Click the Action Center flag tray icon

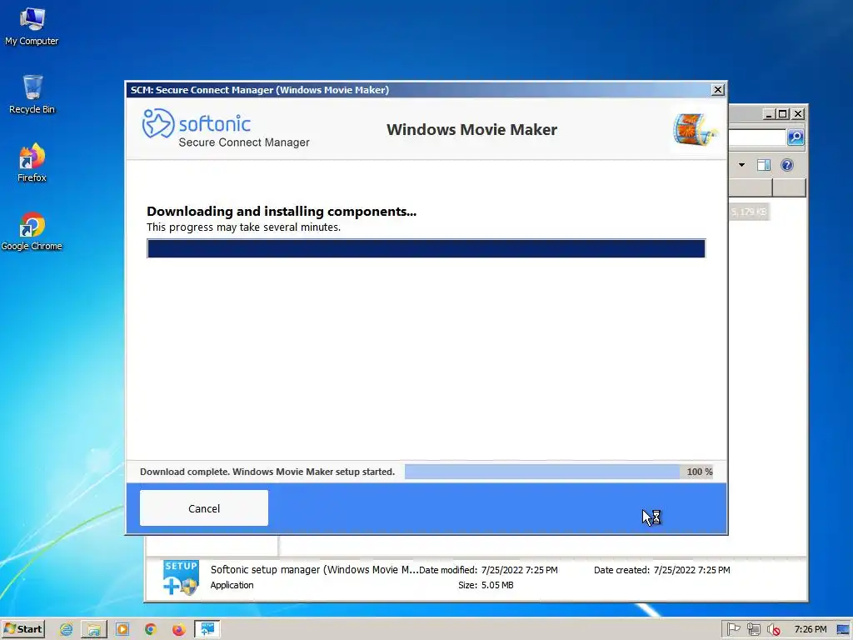point(734,629)
